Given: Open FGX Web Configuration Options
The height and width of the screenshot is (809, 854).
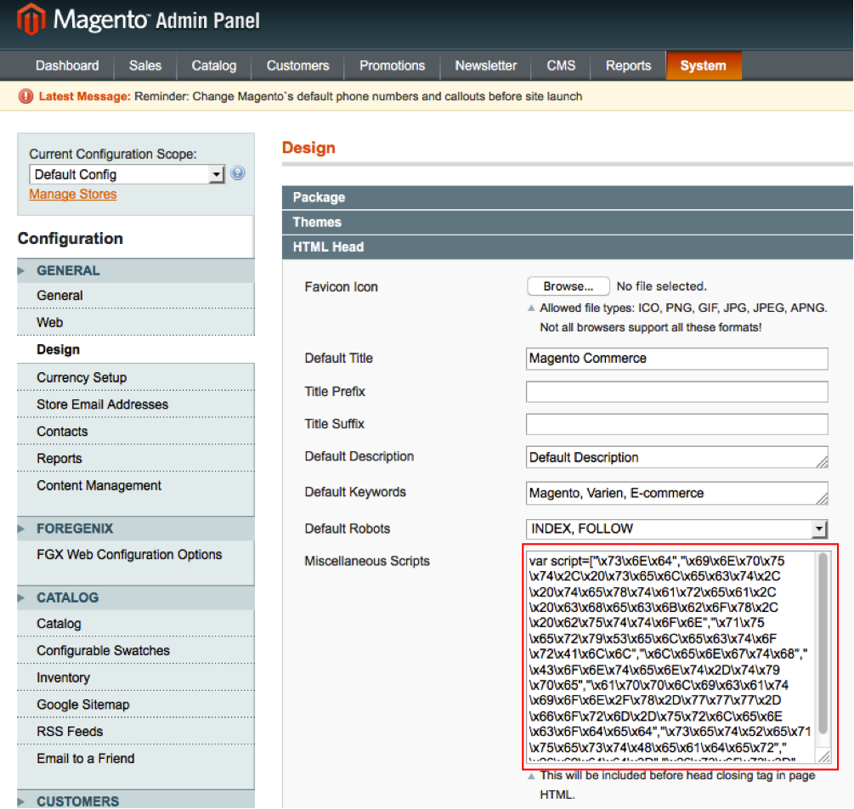Looking at the screenshot, I should click(129, 555).
